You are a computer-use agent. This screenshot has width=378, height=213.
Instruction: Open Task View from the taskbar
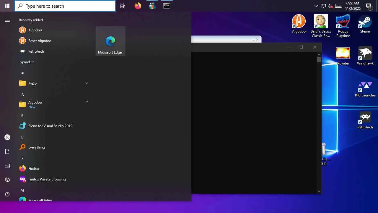coord(123,6)
